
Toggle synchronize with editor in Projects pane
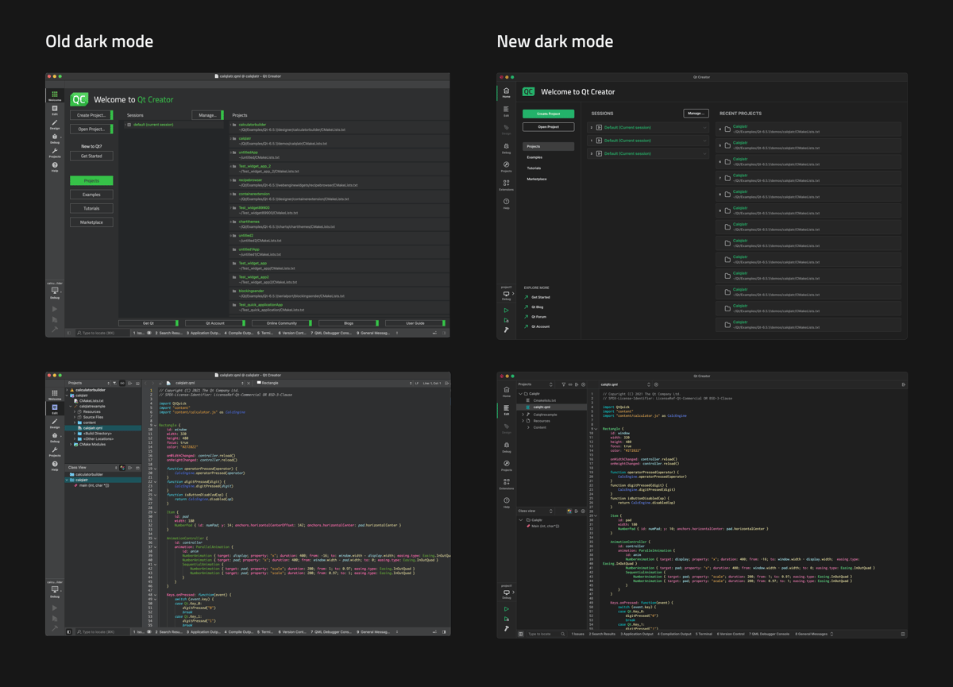pos(569,384)
